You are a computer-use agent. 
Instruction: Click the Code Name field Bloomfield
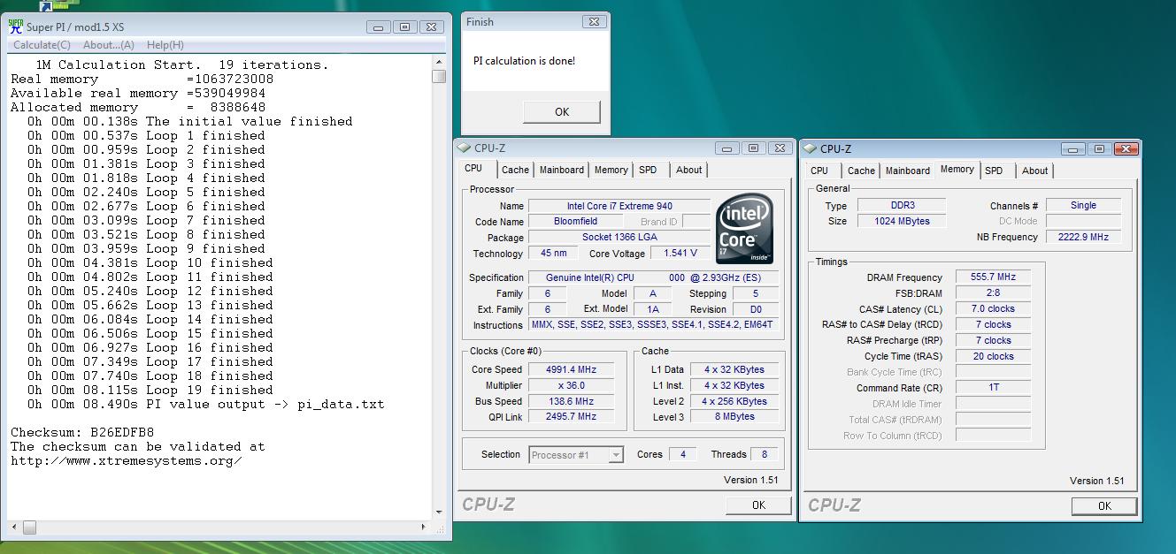575,222
